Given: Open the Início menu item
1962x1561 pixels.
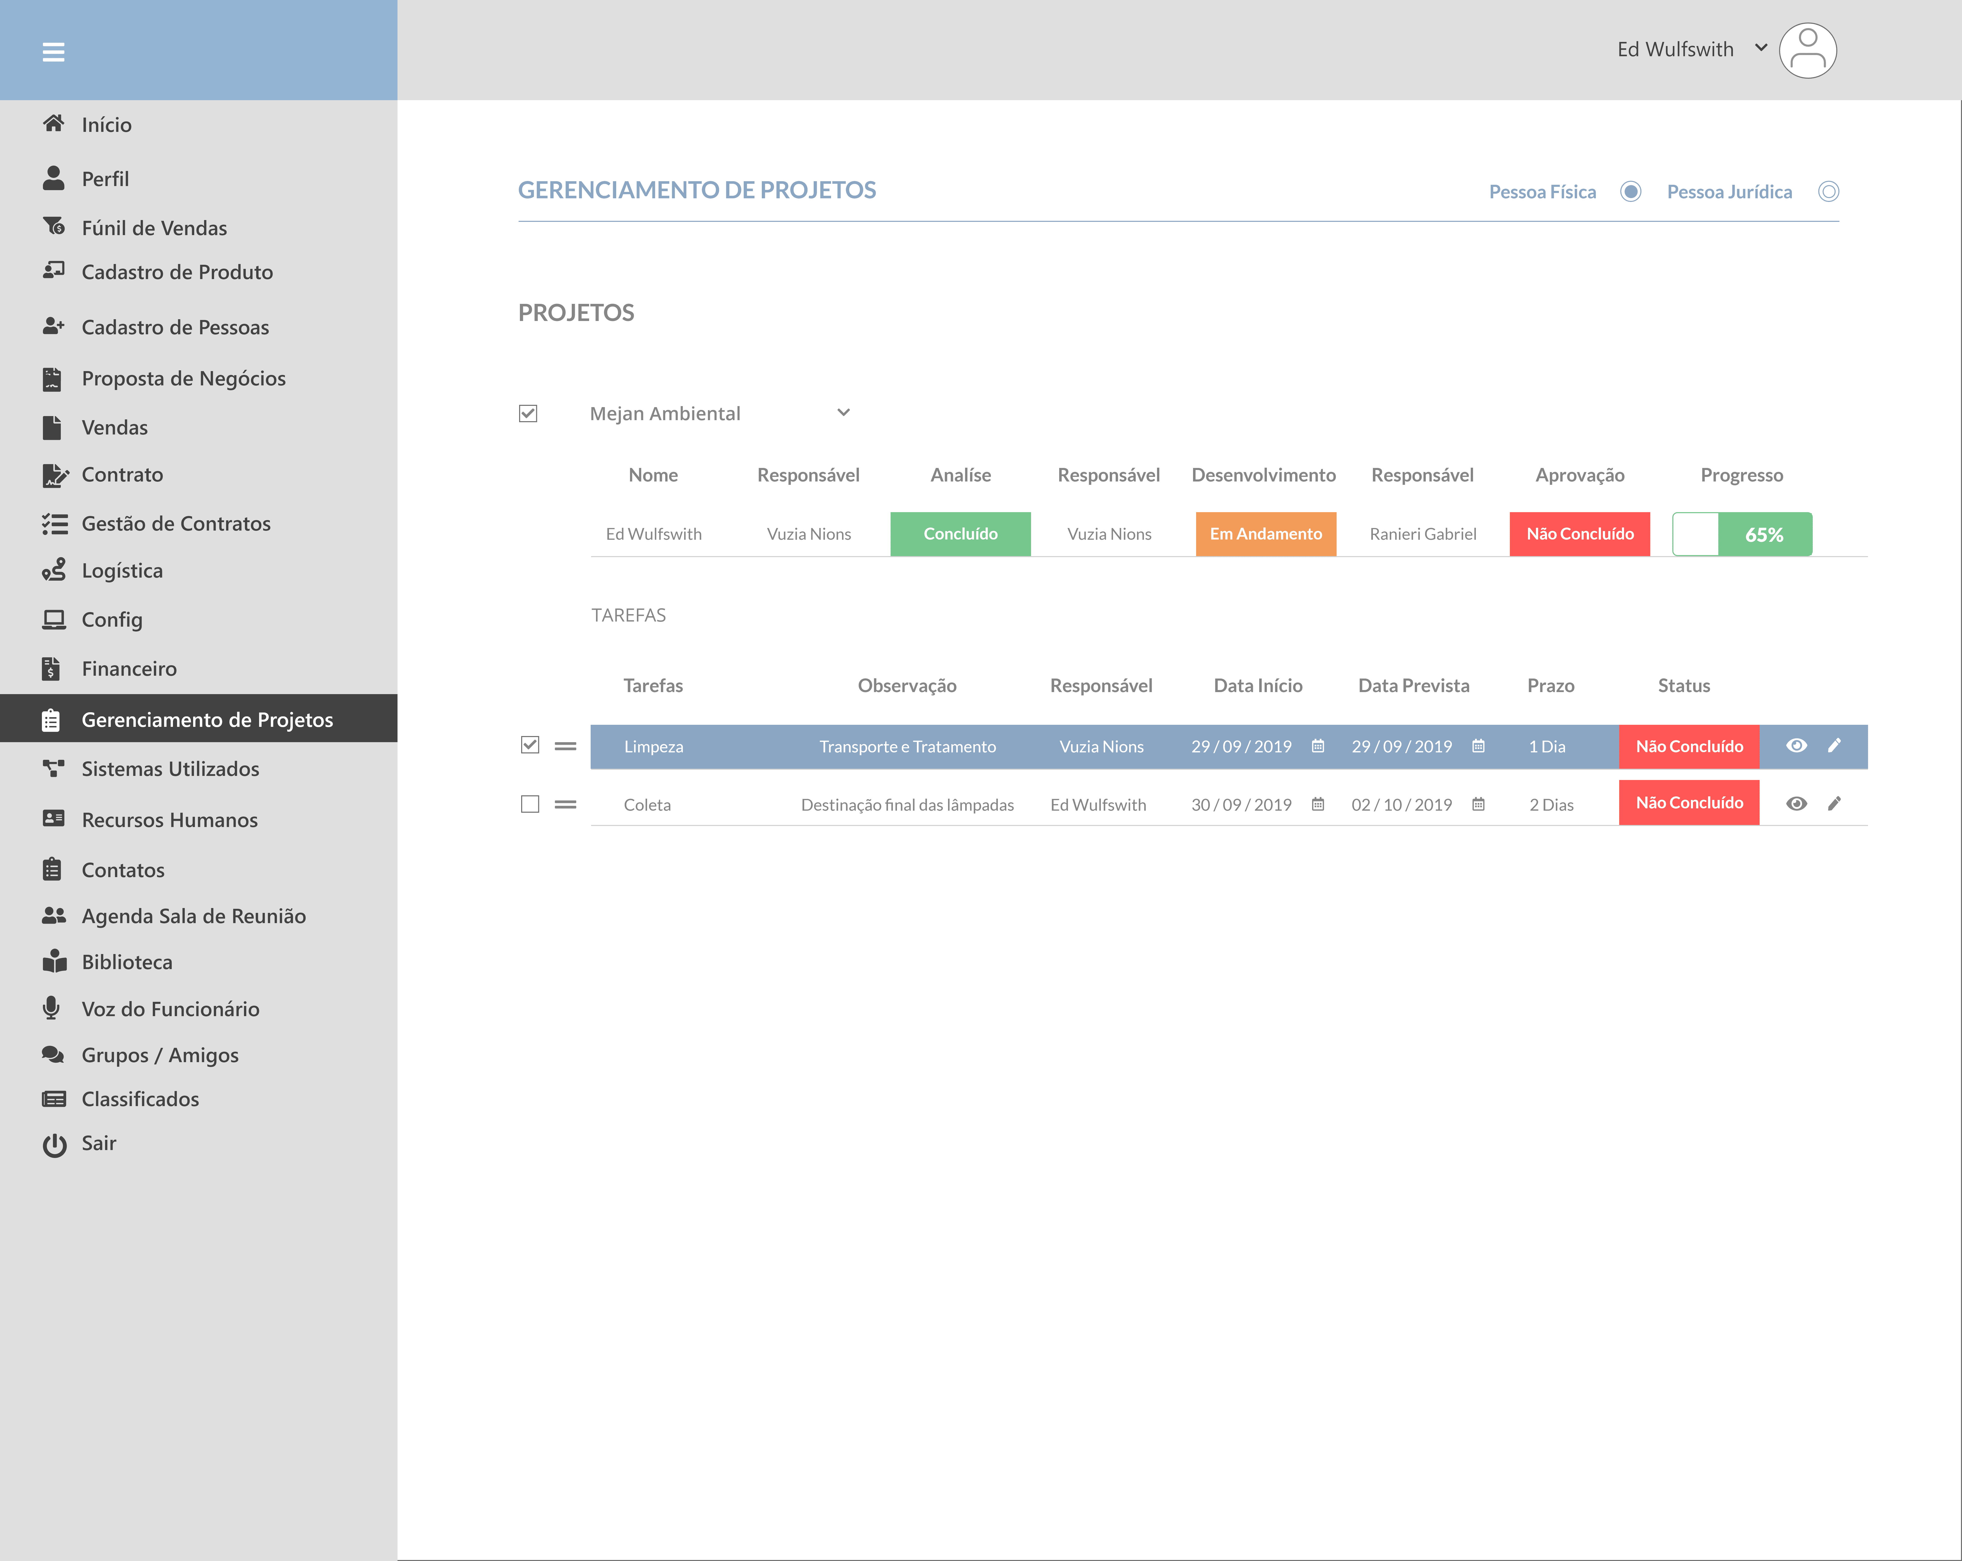Looking at the screenshot, I should point(107,125).
